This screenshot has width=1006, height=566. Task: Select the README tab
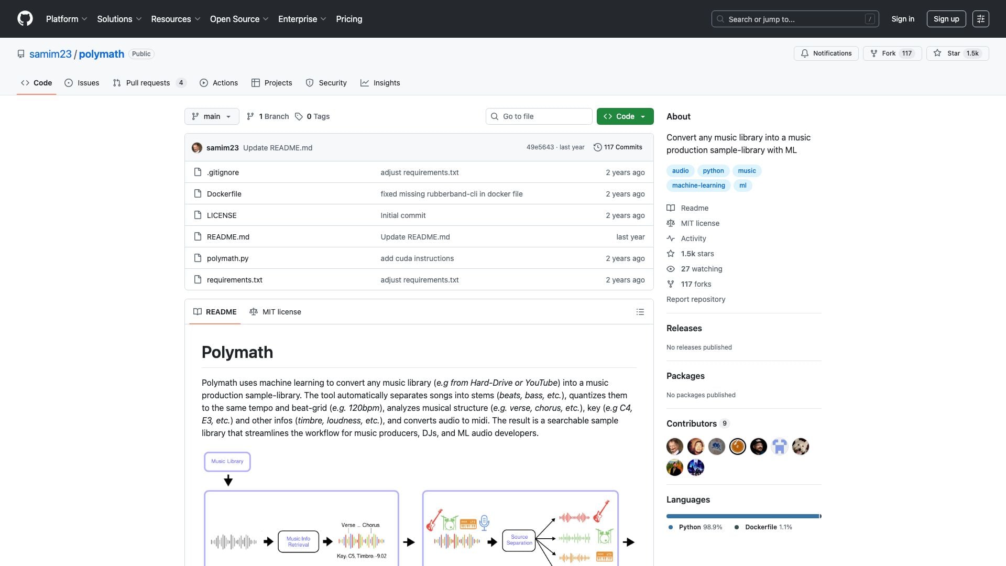(x=215, y=312)
